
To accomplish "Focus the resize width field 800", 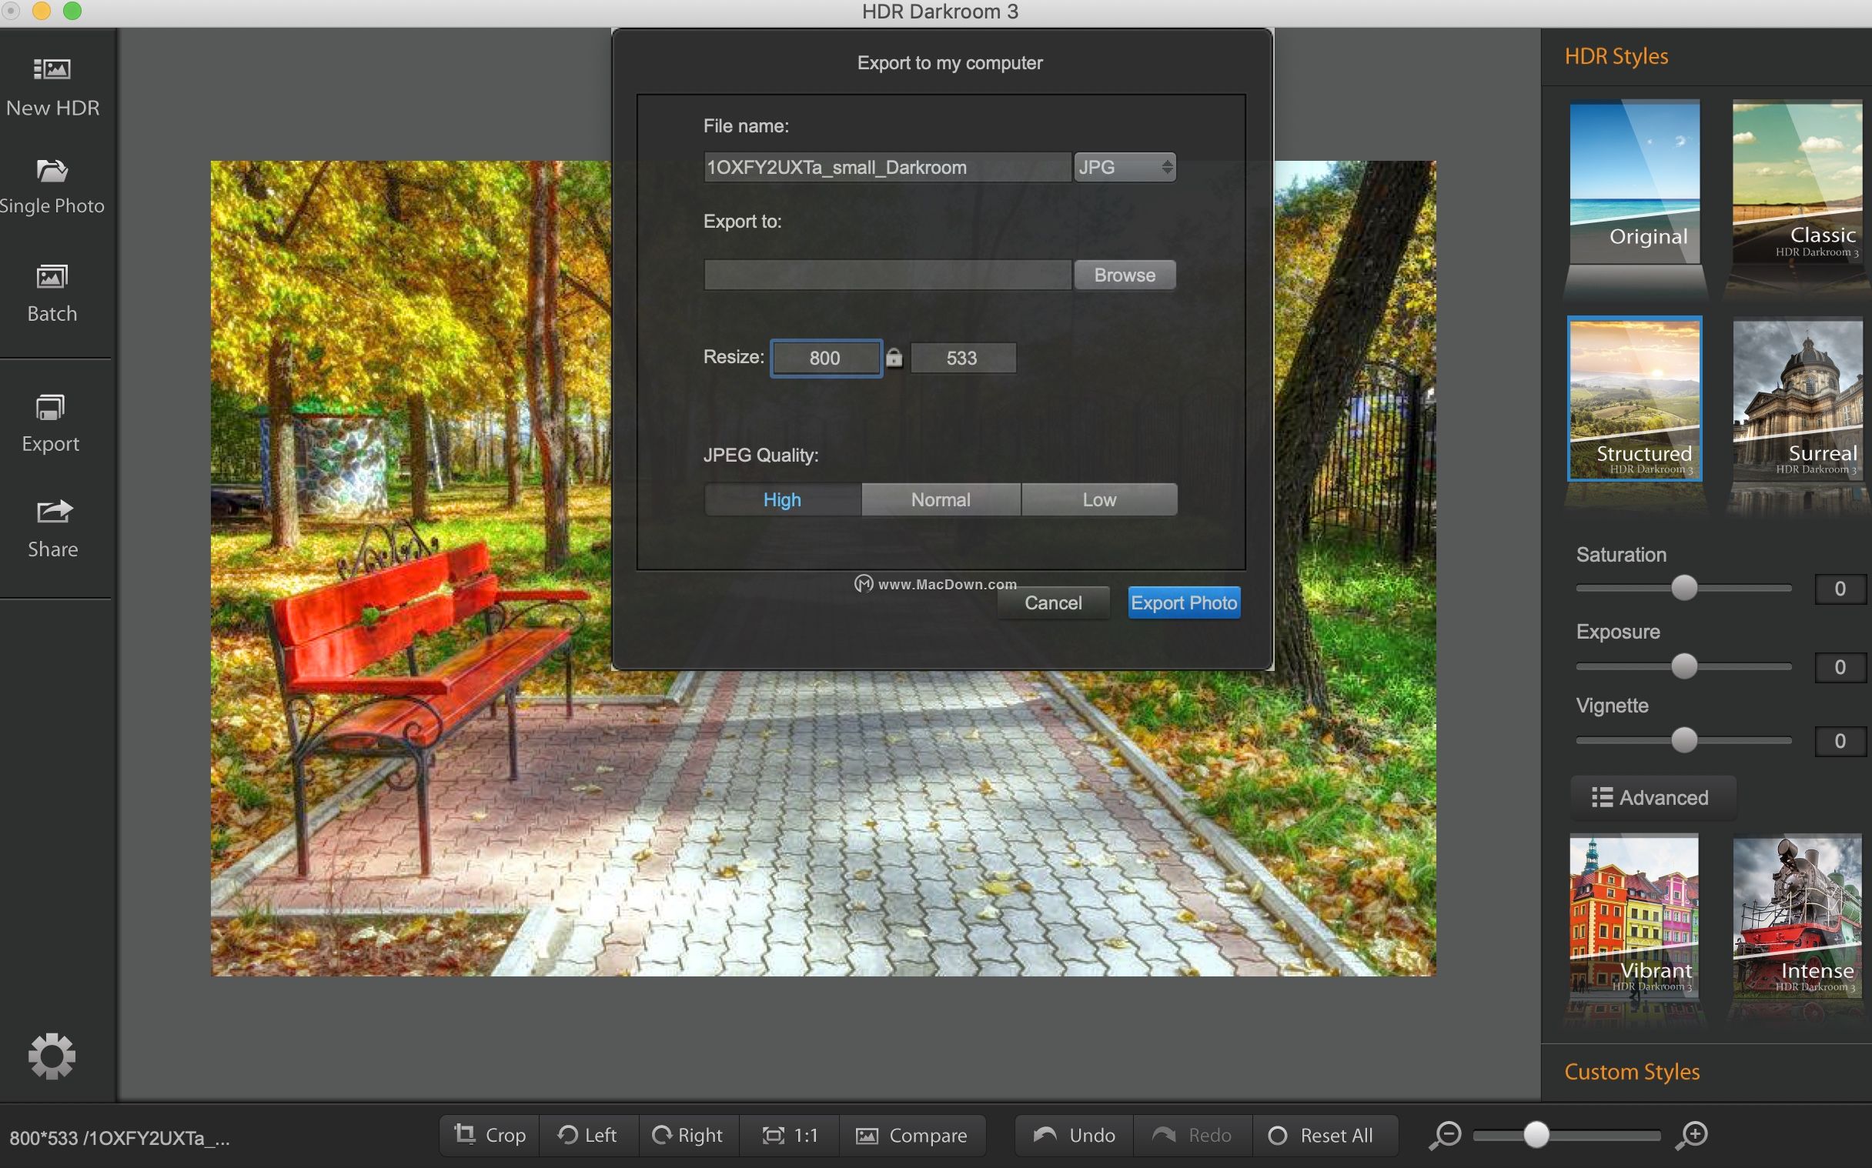I will click(825, 358).
